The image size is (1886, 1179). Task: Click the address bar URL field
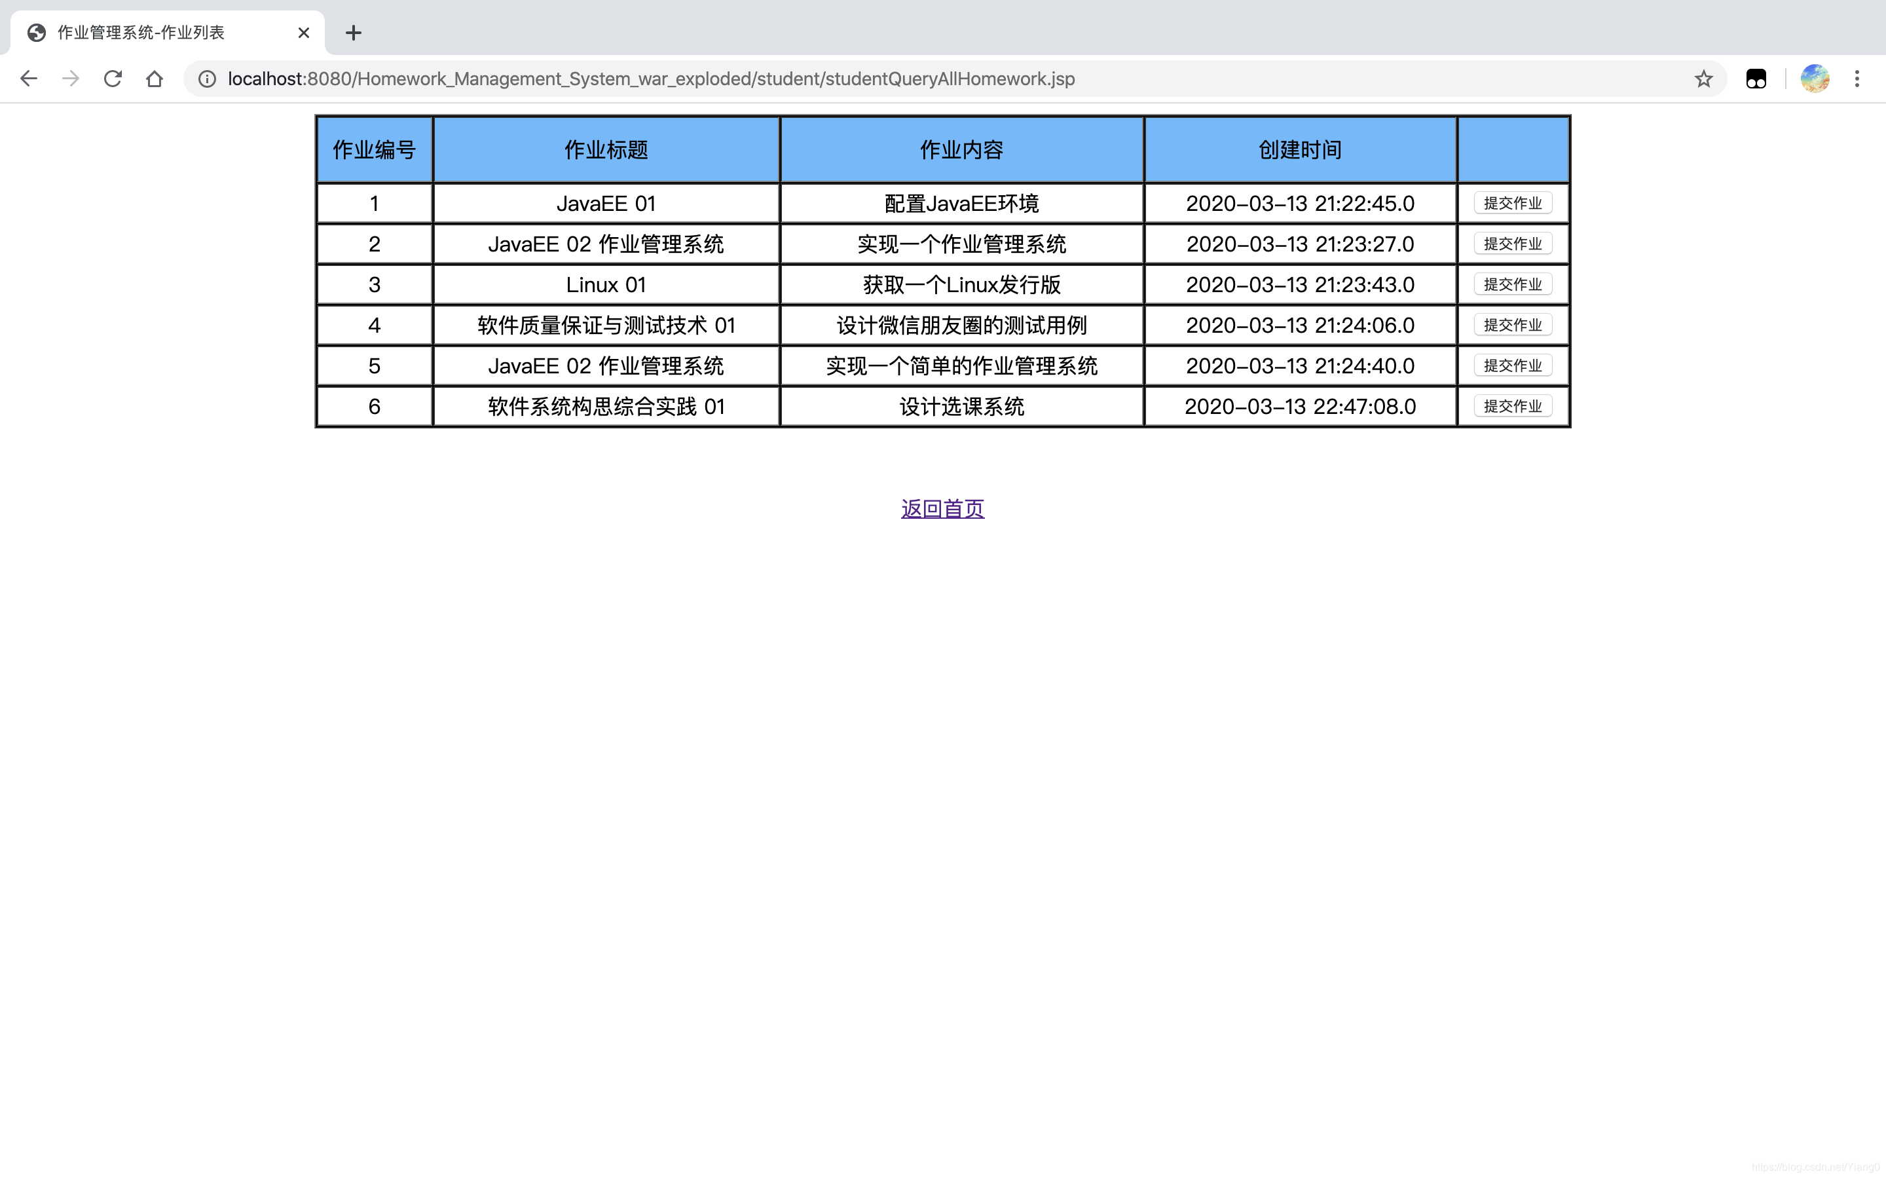coord(955,79)
